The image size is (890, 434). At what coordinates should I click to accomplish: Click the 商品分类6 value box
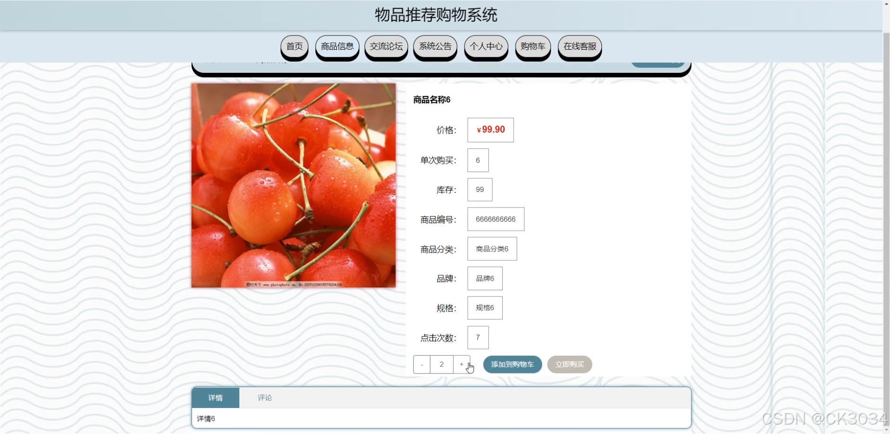click(492, 249)
